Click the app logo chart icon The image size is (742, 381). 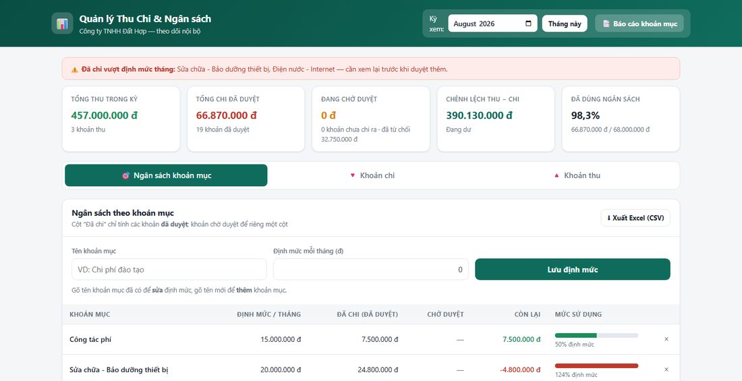point(62,23)
